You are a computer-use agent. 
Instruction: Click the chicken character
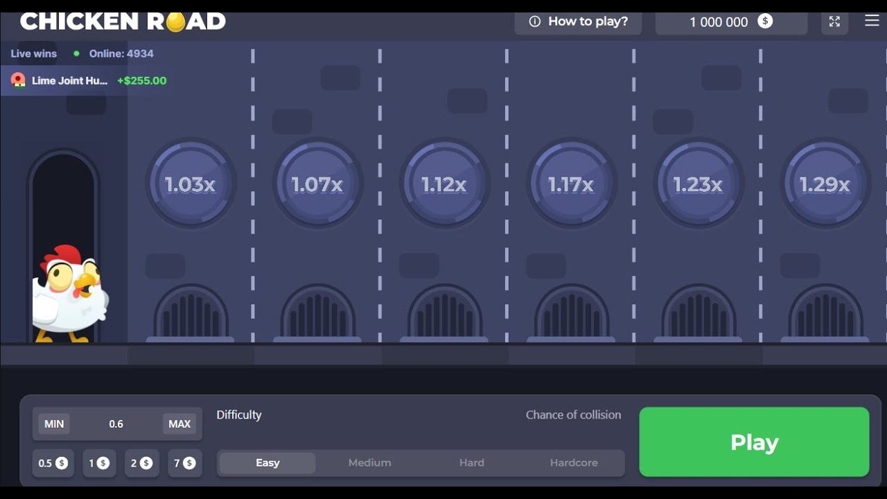(69, 294)
